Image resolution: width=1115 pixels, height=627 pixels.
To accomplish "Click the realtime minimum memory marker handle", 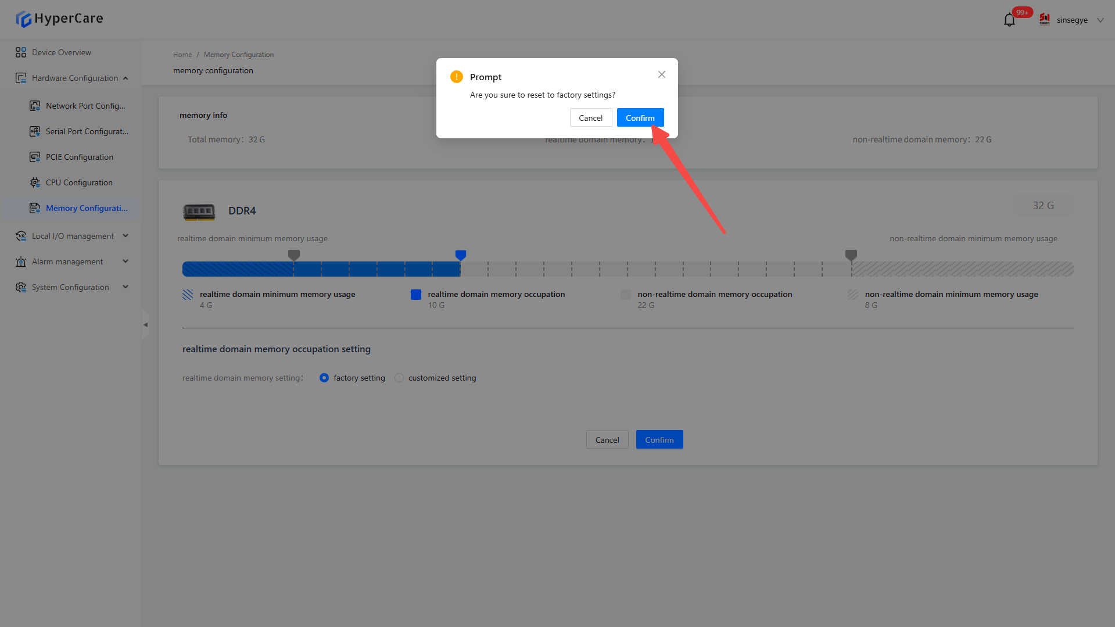I will pyautogui.click(x=294, y=255).
